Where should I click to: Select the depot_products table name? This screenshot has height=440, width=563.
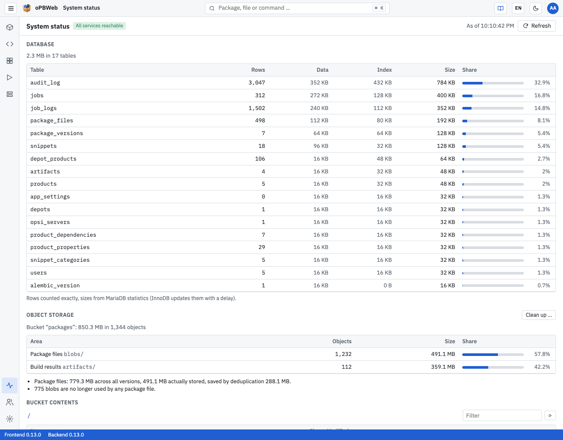[53, 159]
